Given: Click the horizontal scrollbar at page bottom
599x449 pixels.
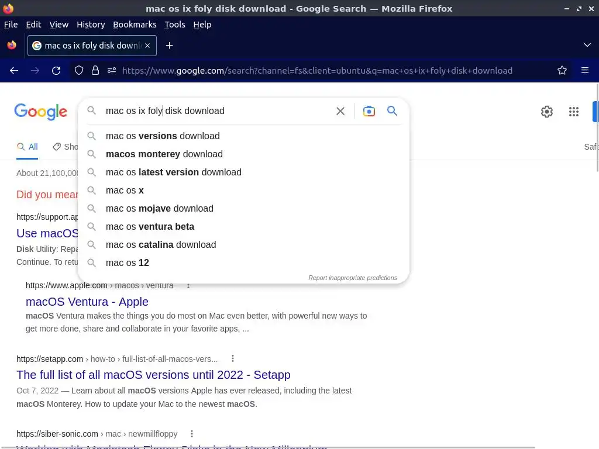Looking at the screenshot, I should coord(268,447).
